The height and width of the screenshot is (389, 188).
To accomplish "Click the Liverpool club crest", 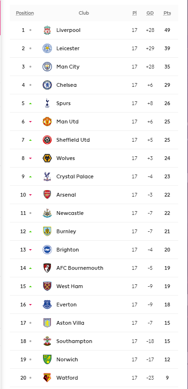I will 47,31.
